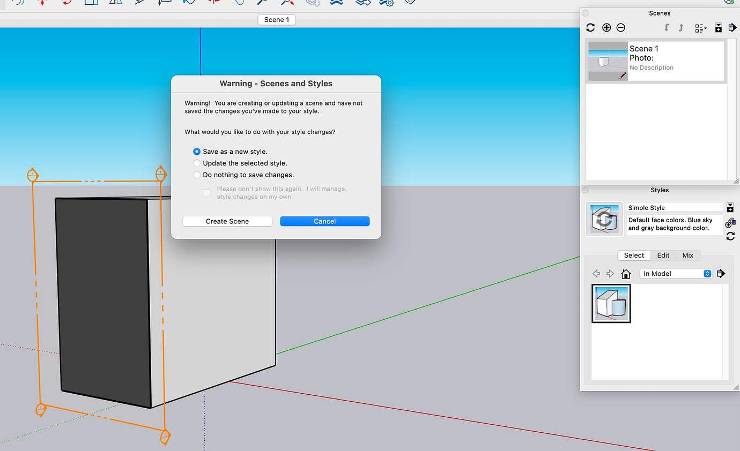Select the Simple Style name field
740x451 pixels.
click(673, 207)
